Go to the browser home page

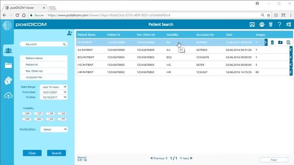click(24, 15)
